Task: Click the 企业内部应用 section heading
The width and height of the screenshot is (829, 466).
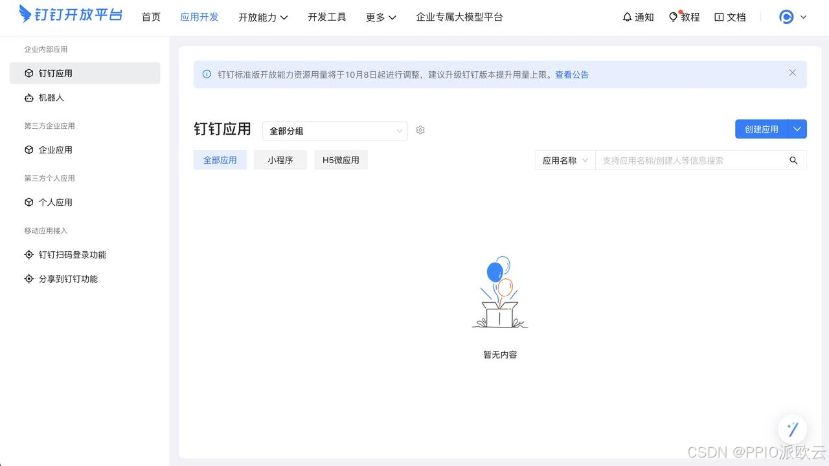Action: click(46, 49)
